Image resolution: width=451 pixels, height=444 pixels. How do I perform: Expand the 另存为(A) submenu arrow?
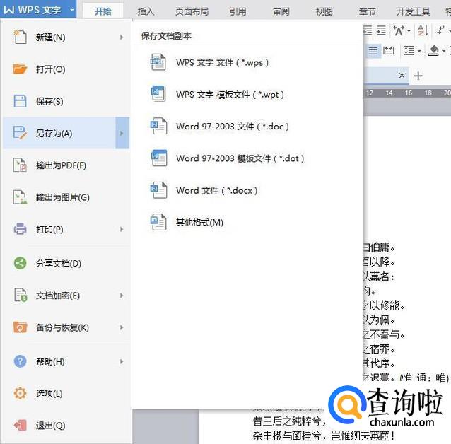[x=122, y=133]
